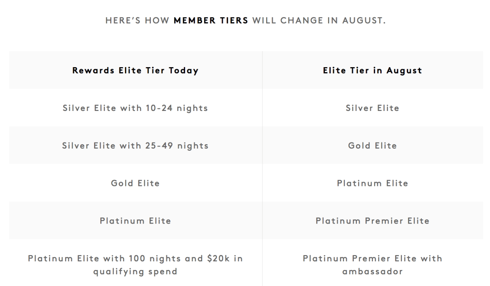This screenshot has width=490, height=286.
Task: Select 'Silver Elite' in the August column
Action: [x=372, y=108]
